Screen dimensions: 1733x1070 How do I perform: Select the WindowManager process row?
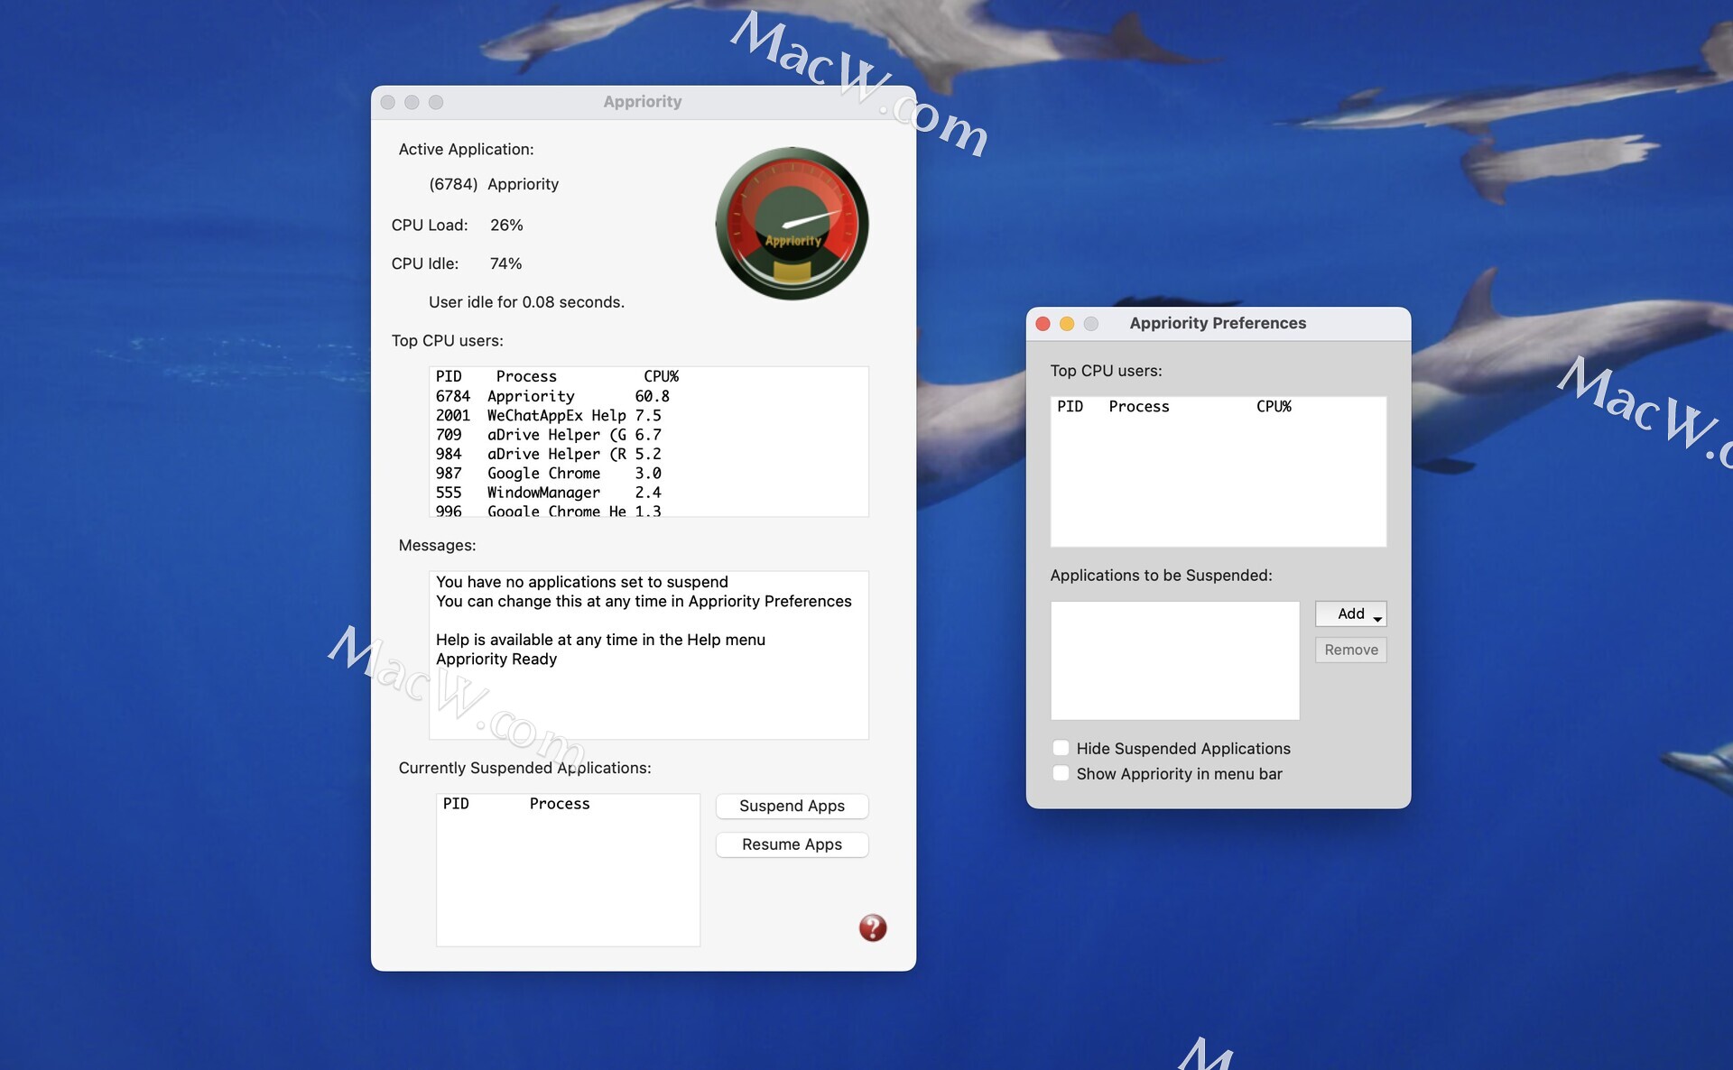coord(648,493)
